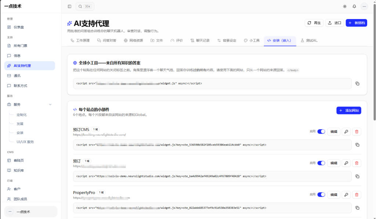Image resolution: width=376 pixels, height=219 pixels.
Task: Edit the 预订 site entry
Action: tap(334, 163)
